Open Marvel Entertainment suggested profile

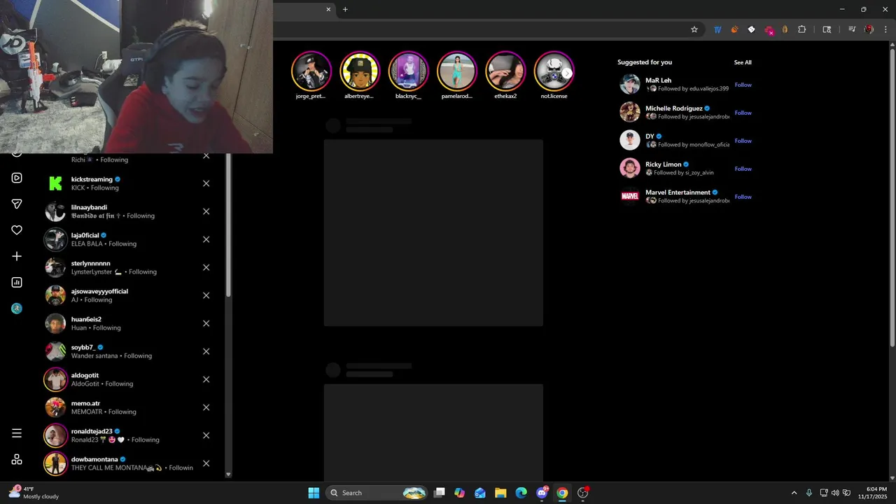[678, 192]
